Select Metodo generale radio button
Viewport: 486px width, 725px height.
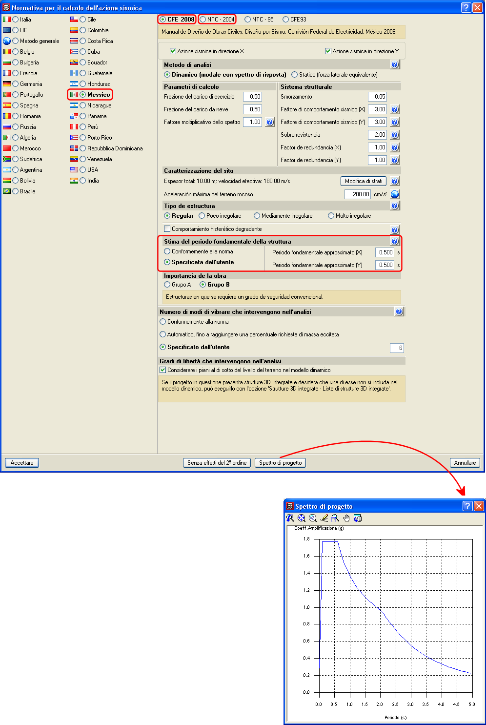(16, 41)
